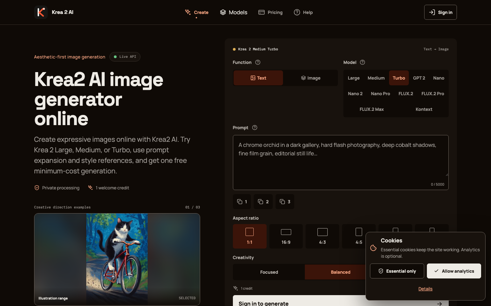Set creativity to Balanced
Image resolution: width=491 pixels, height=306 pixels.
coord(341,272)
